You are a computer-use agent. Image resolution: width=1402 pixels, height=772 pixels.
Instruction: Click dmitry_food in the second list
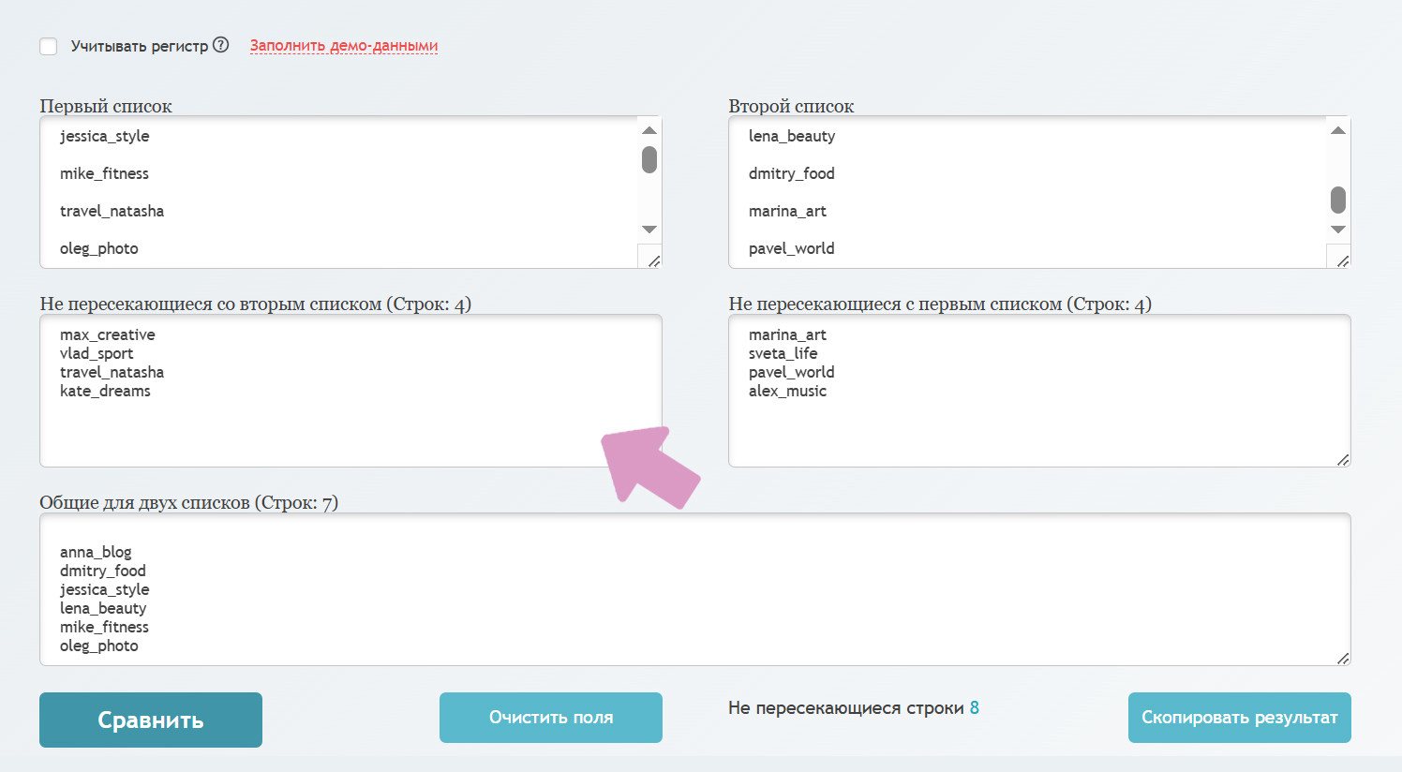point(792,173)
